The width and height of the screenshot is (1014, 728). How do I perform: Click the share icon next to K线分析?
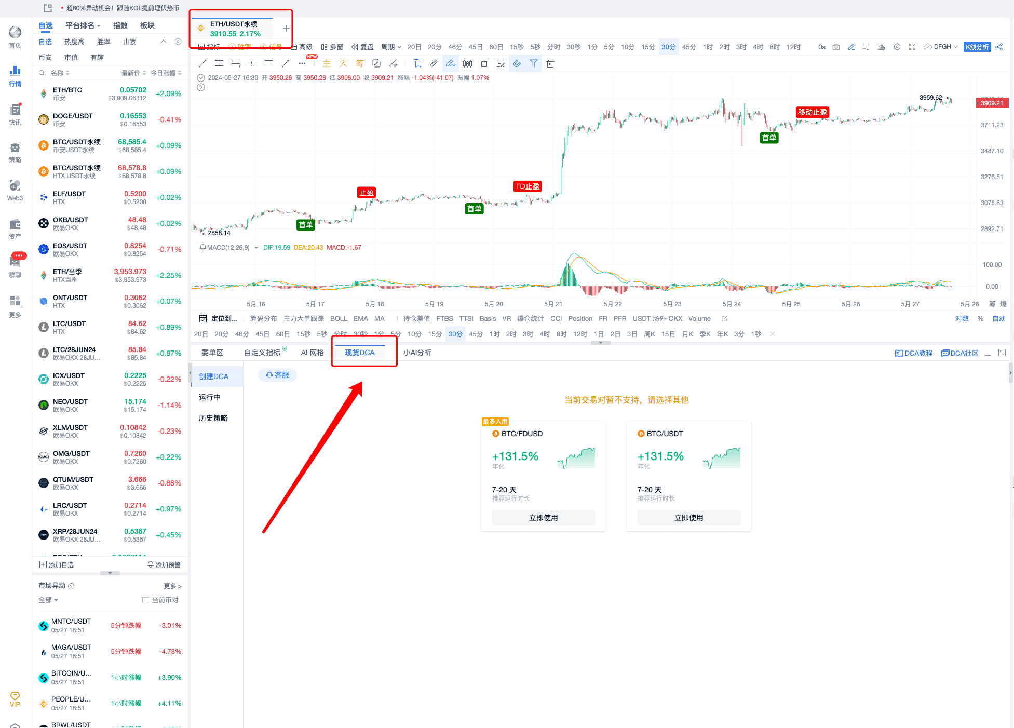(999, 47)
